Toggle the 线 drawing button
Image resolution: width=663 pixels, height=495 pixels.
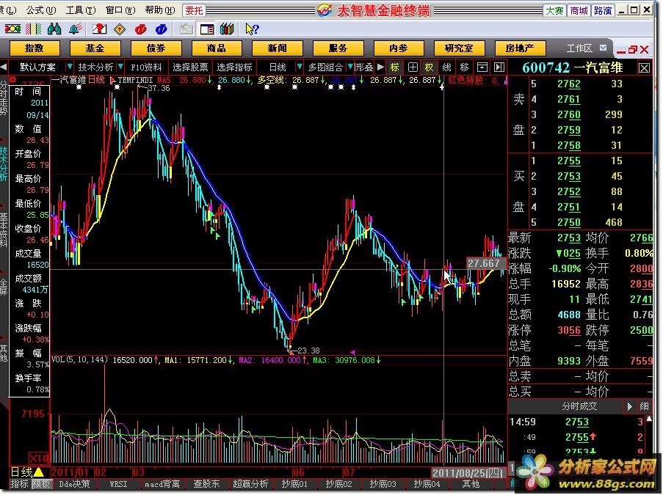[446, 67]
